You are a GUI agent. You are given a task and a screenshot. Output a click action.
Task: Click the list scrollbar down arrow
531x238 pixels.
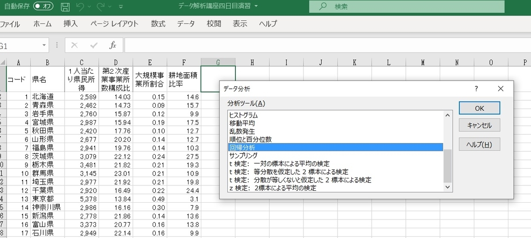point(448,188)
